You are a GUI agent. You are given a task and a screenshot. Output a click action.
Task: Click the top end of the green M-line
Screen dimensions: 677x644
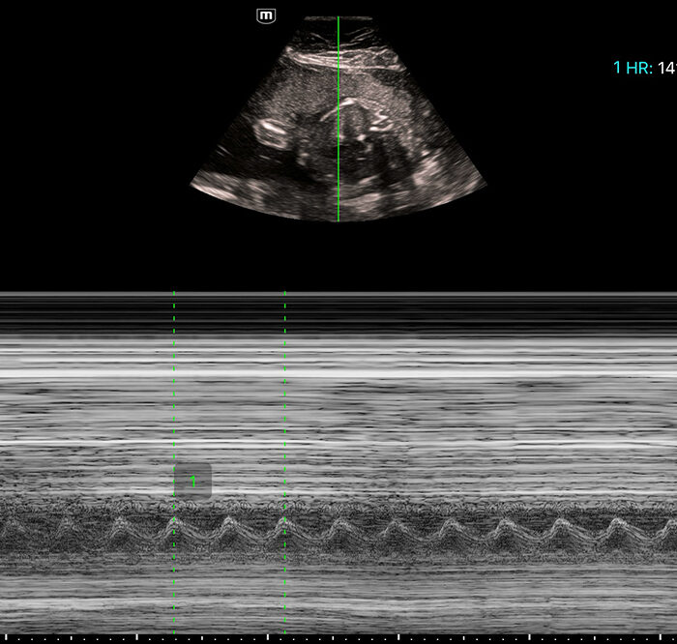(338, 19)
